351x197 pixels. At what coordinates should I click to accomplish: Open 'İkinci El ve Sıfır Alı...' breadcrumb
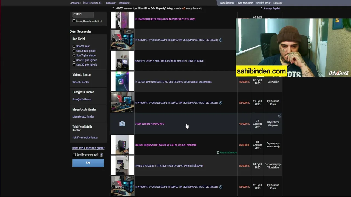(x=93, y=3)
